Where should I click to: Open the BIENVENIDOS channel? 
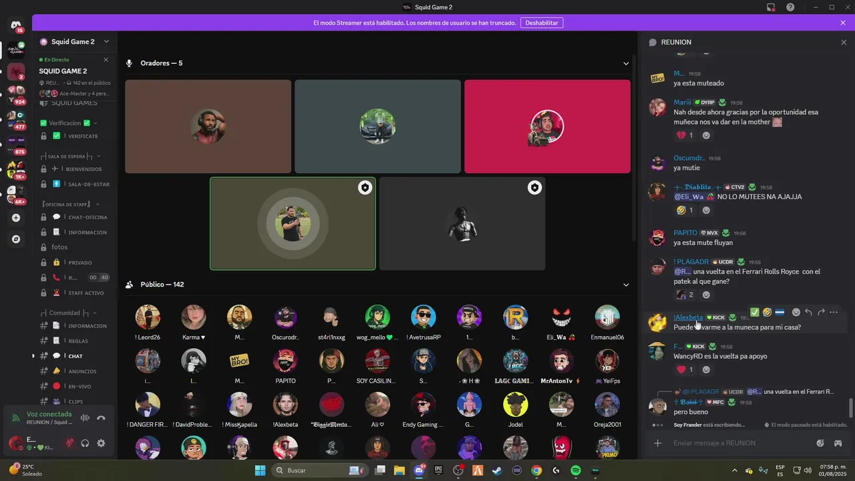pyautogui.click(x=75, y=169)
